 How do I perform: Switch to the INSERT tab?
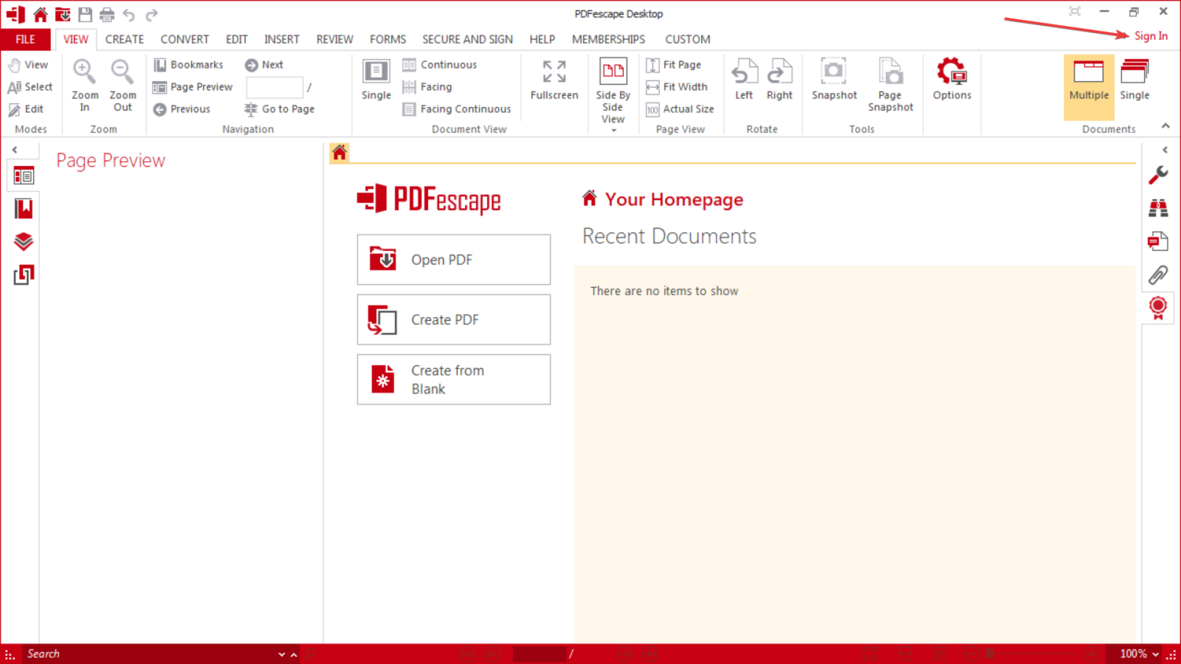pos(282,39)
